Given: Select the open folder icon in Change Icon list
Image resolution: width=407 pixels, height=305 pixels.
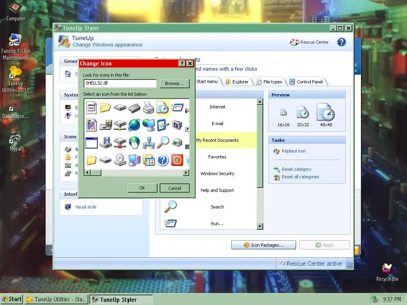Looking at the screenshot, I should pos(105,107).
